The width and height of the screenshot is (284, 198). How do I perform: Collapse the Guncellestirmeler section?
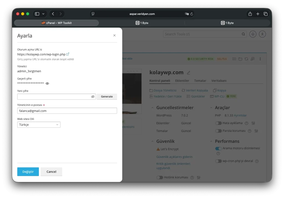point(152,108)
